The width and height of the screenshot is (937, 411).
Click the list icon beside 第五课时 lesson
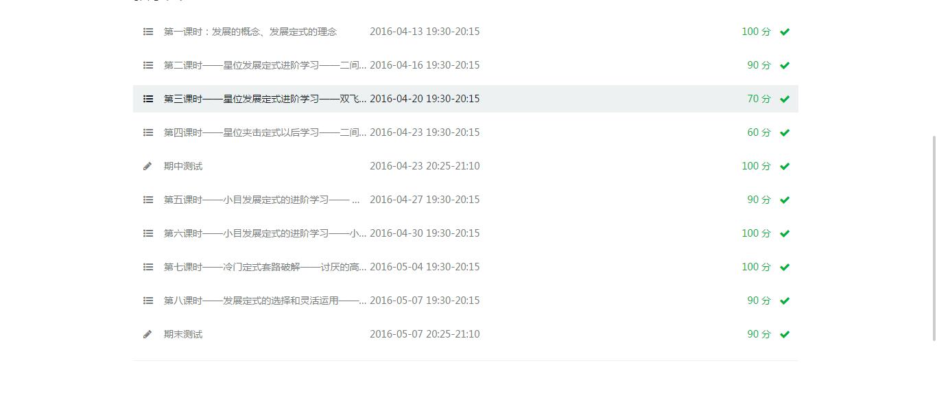[x=148, y=200]
